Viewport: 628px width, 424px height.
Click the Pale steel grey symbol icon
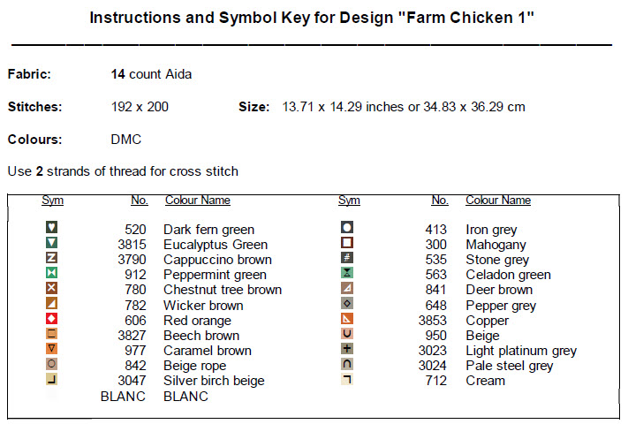click(347, 364)
